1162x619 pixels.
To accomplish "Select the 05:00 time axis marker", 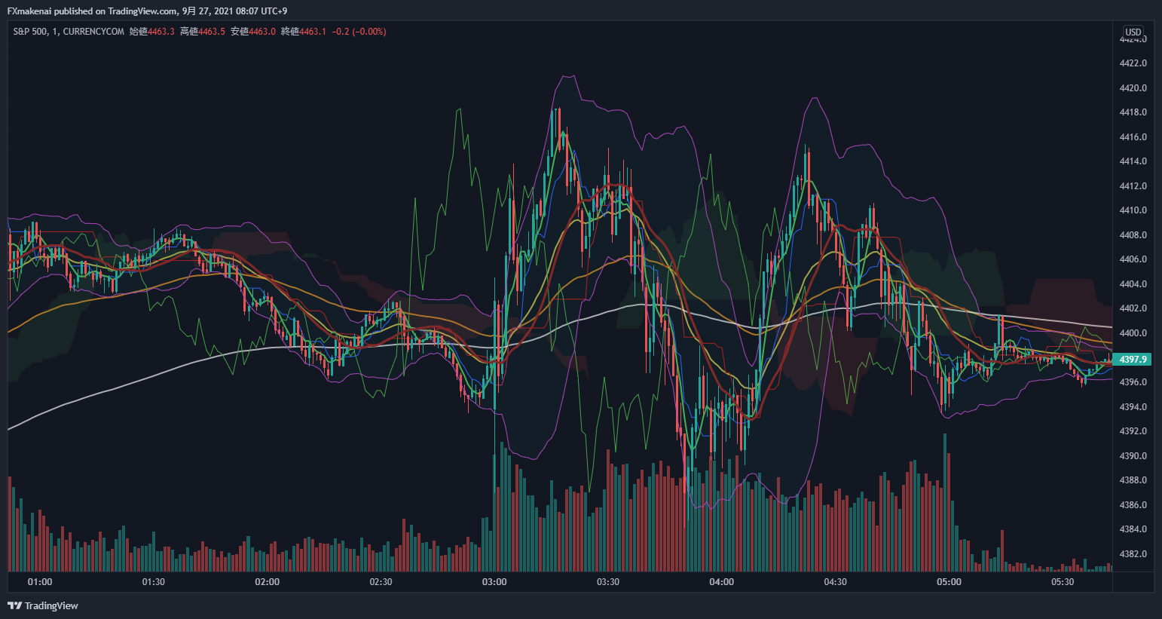I will [949, 582].
